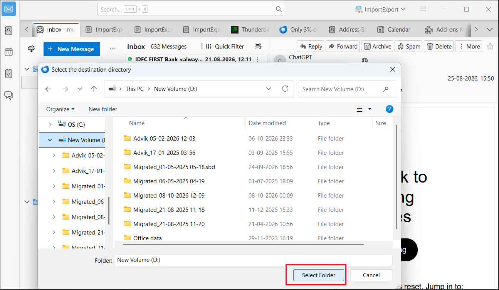This screenshot has height=290, width=499.
Task: Select the Office data folder
Action: tap(147, 238)
